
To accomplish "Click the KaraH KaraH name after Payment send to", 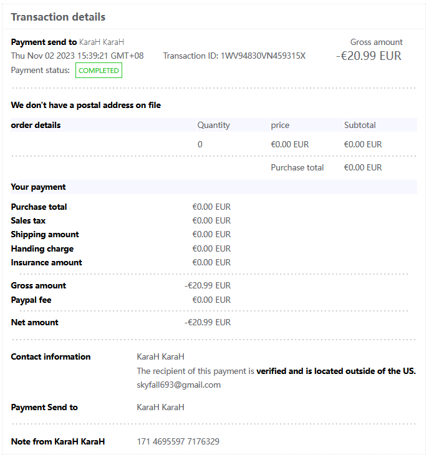I will pyautogui.click(x=102, y=42).
